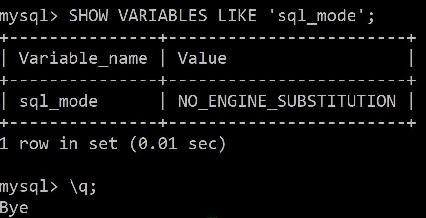426x218 pixels.
Task: Click the table's bottom dashed border line
Action: 208,123
